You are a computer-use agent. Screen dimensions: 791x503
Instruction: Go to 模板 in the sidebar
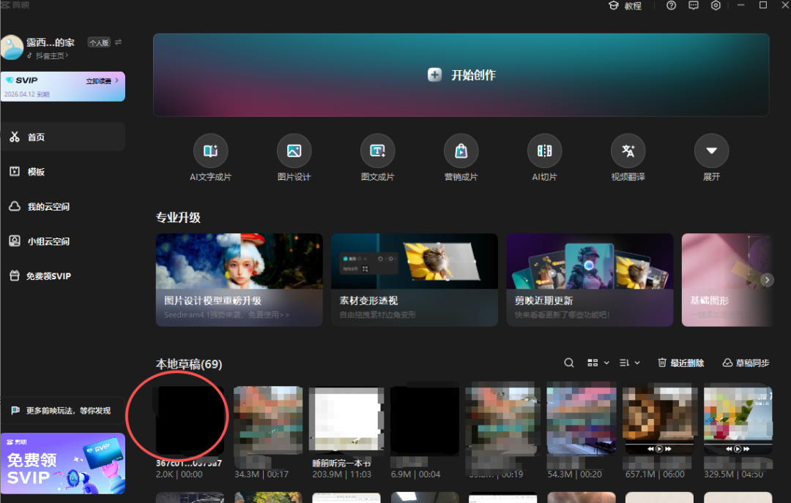37,172
